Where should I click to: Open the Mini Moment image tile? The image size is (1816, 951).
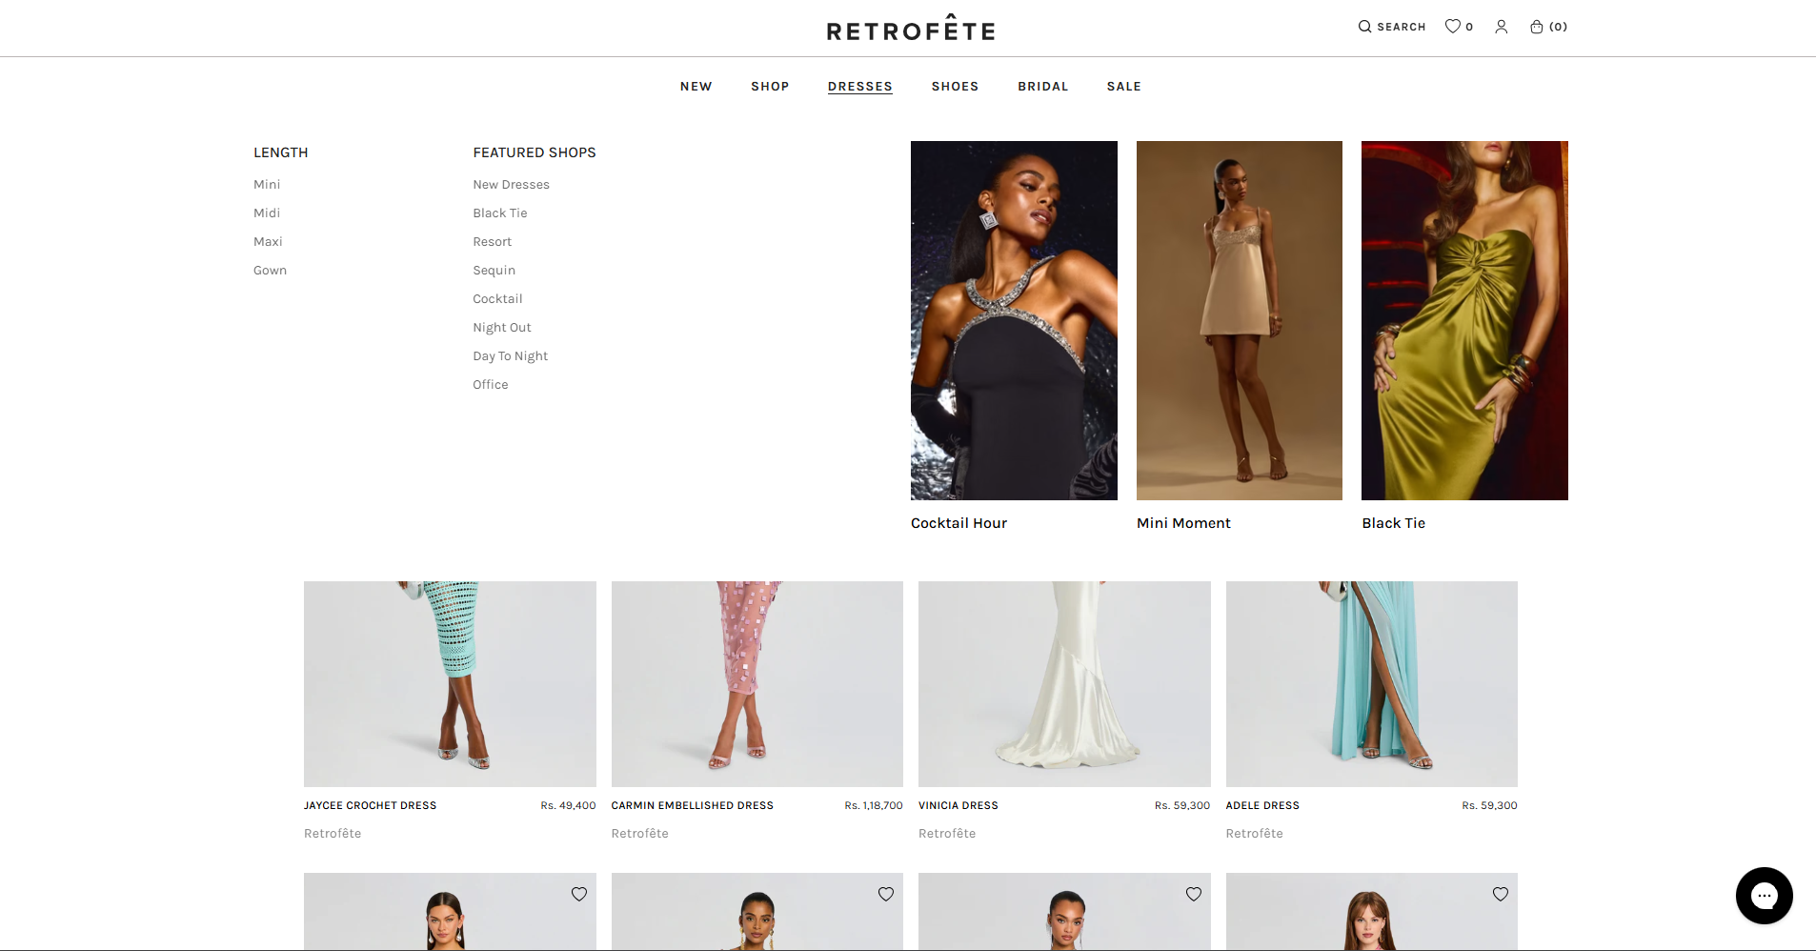(1240, 320)
